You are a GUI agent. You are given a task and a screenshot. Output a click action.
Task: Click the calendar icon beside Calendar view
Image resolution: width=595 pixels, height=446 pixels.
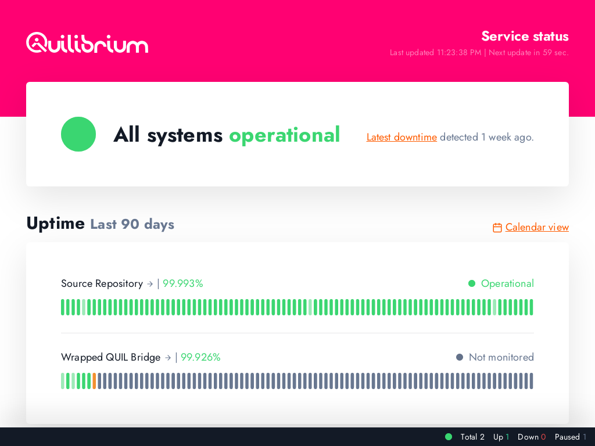coord(497,228)
